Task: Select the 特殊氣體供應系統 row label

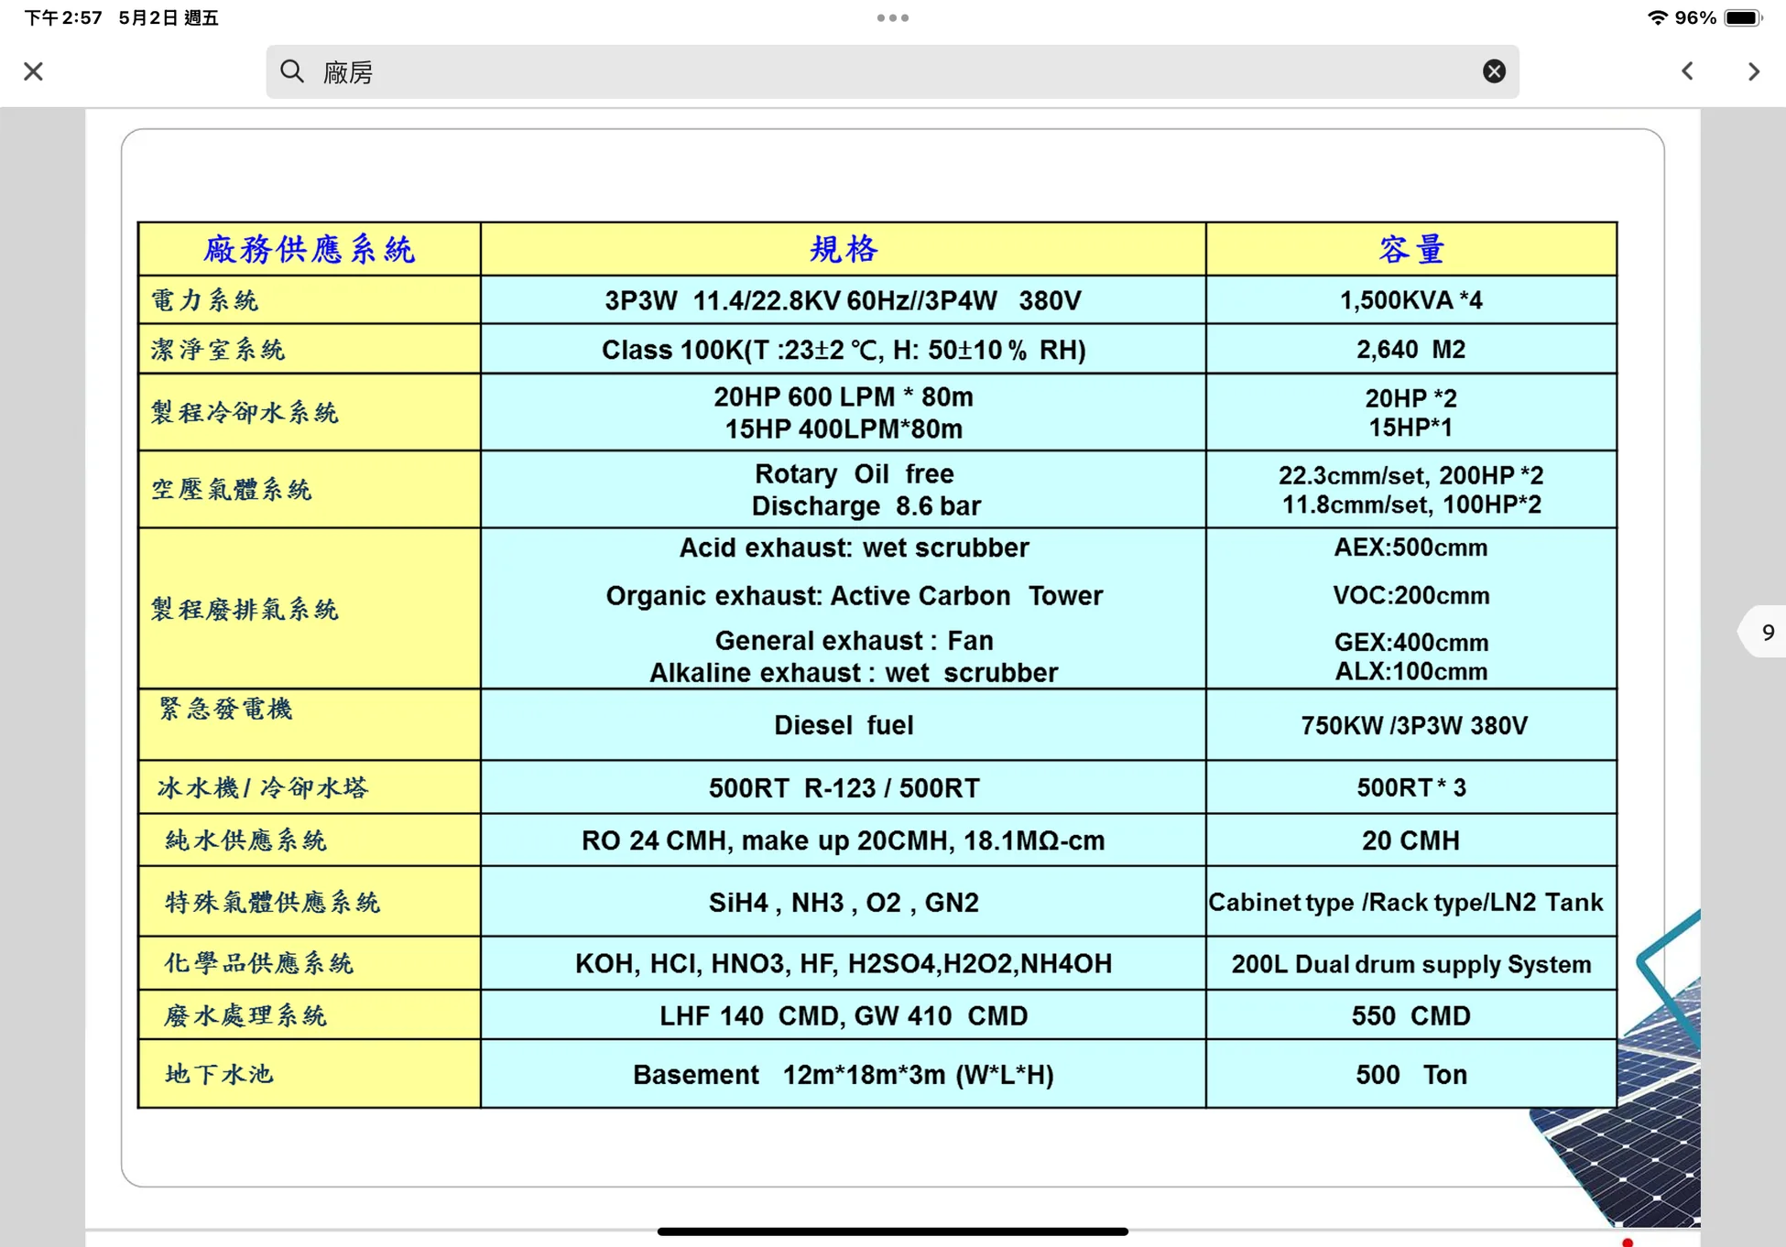Action: [310, 902]
